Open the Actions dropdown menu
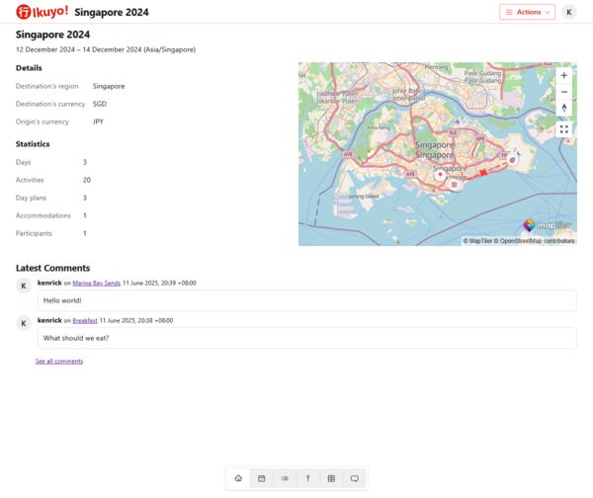Screen dimensions: 593x498 pyautogui.click(x=527, y=12)
